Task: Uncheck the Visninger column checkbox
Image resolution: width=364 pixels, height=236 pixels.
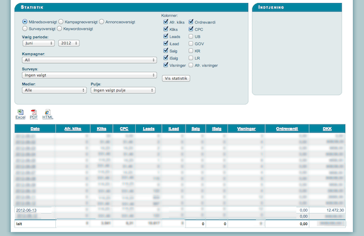Action: tap(166, 65)
